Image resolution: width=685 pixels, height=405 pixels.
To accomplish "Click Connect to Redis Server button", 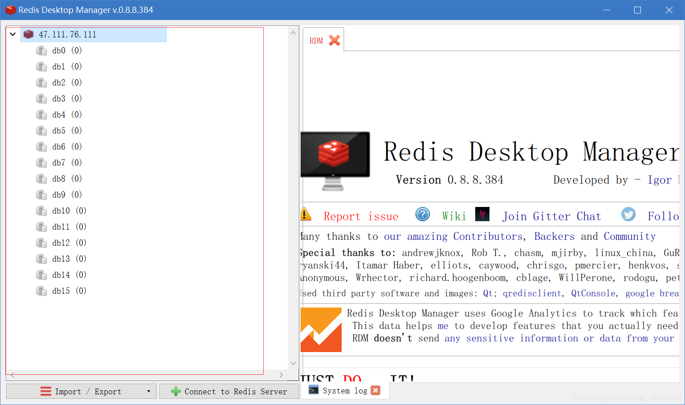I will pyautogui.click(x=229, y=392).
